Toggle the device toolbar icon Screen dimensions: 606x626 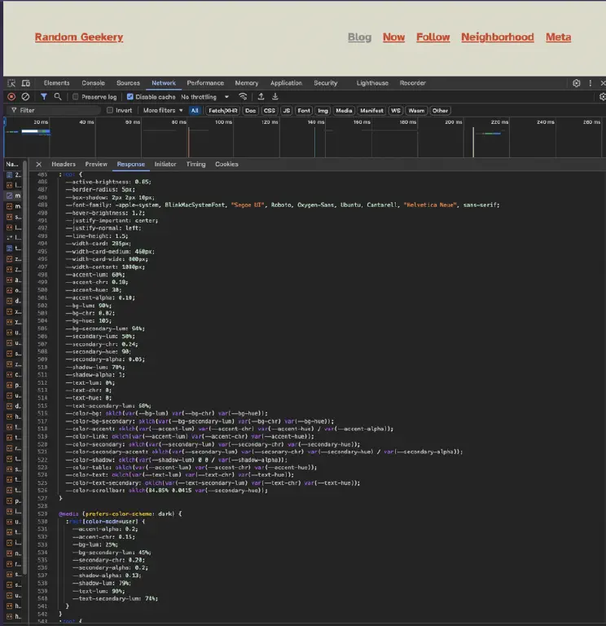26,83
